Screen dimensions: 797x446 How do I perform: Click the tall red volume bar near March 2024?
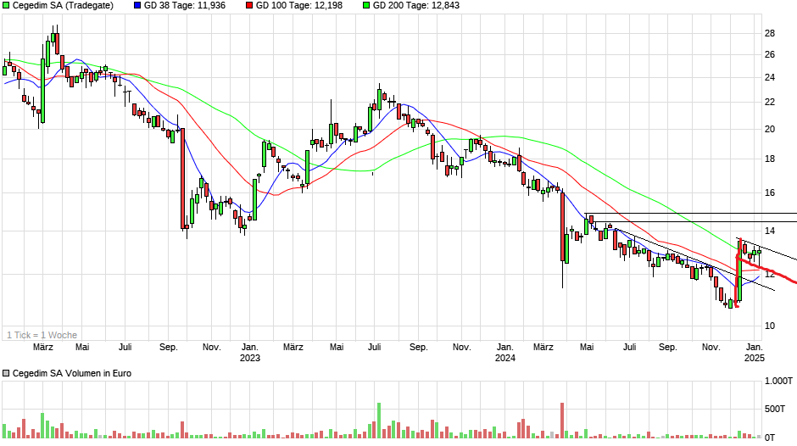click(x=562, y=420)
